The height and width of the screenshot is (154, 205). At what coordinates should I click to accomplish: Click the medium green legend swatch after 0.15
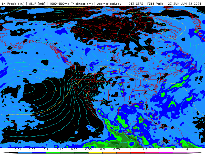click(x=67, y=153)
